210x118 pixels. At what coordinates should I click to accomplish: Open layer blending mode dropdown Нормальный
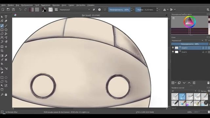[x=187, y=41]
